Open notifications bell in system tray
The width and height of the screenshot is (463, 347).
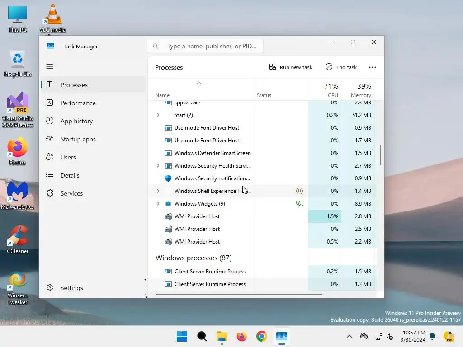point(432,336)
